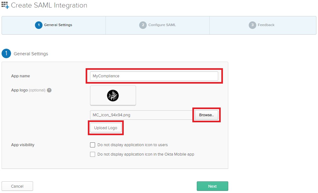
Task: Click the Upload Logo button
Action: point(106,128)
